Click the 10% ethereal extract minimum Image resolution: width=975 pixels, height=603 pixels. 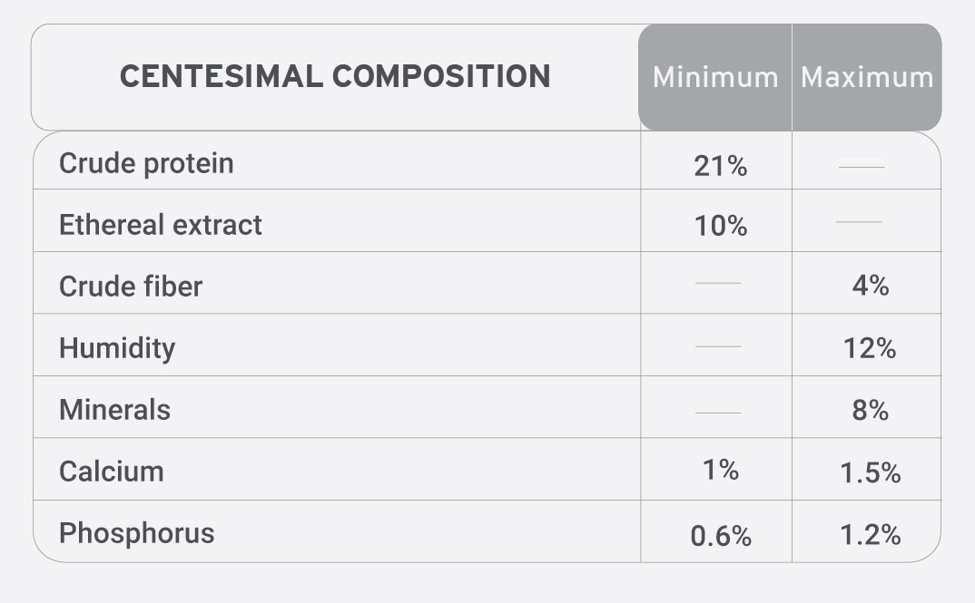click(720, 226)
